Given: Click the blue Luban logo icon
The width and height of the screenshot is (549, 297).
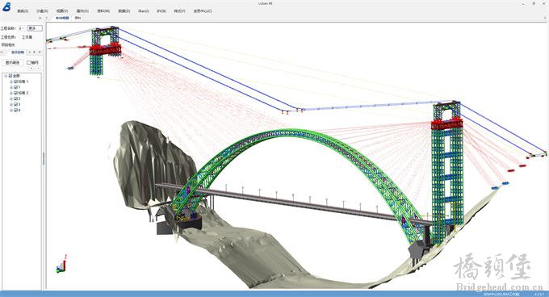Looking at the screenshot, I should click(6, 6).
